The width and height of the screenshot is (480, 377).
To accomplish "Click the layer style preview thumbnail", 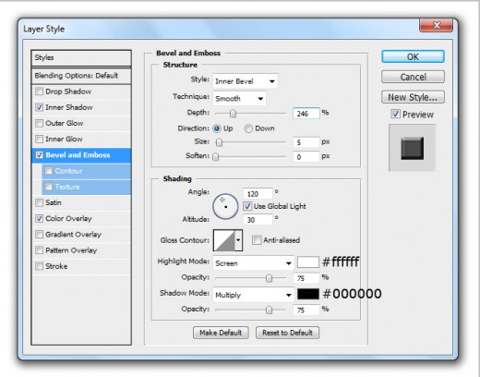I will (x=412, y=148).
